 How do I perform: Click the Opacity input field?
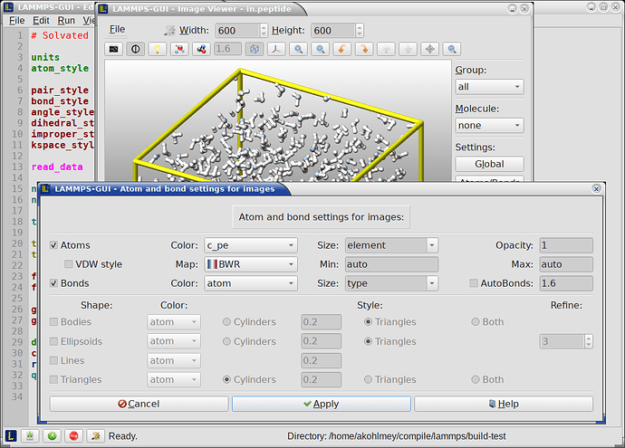tap(566, 245)
